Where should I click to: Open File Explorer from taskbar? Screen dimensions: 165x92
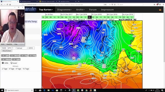(x=48, y=90)
